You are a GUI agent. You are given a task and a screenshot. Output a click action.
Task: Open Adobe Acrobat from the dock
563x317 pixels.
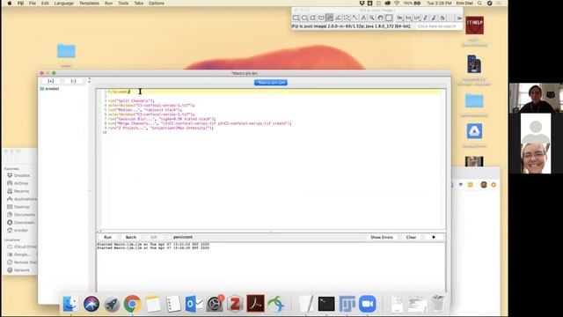click(x=255, y=304)
